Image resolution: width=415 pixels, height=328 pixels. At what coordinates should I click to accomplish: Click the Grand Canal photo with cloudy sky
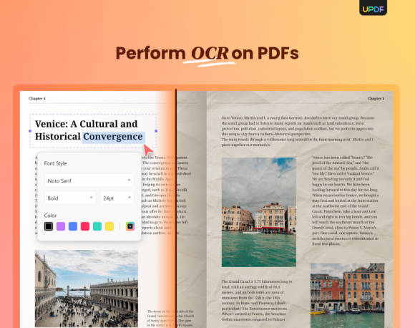click(x=259, y=212)
